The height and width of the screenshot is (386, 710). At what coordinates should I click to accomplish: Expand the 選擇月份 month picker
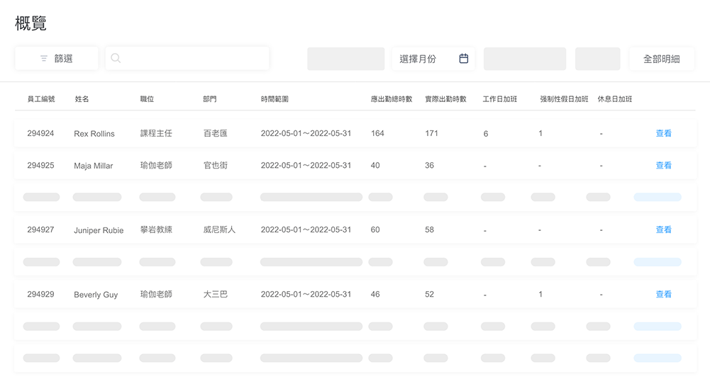tap(433, 59)
